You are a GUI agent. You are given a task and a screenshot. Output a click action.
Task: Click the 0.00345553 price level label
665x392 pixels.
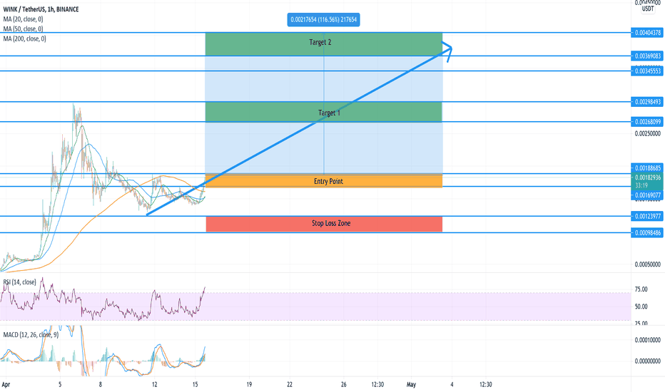pos(647,71)
